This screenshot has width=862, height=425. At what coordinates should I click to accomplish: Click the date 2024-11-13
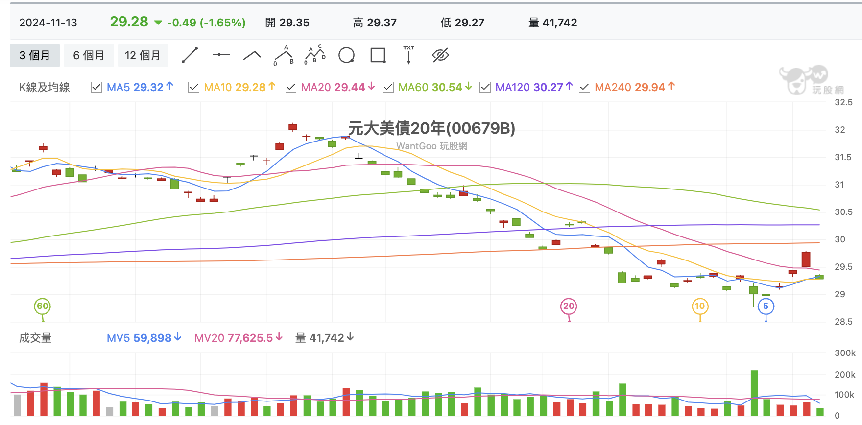click(x=48, y=23)
